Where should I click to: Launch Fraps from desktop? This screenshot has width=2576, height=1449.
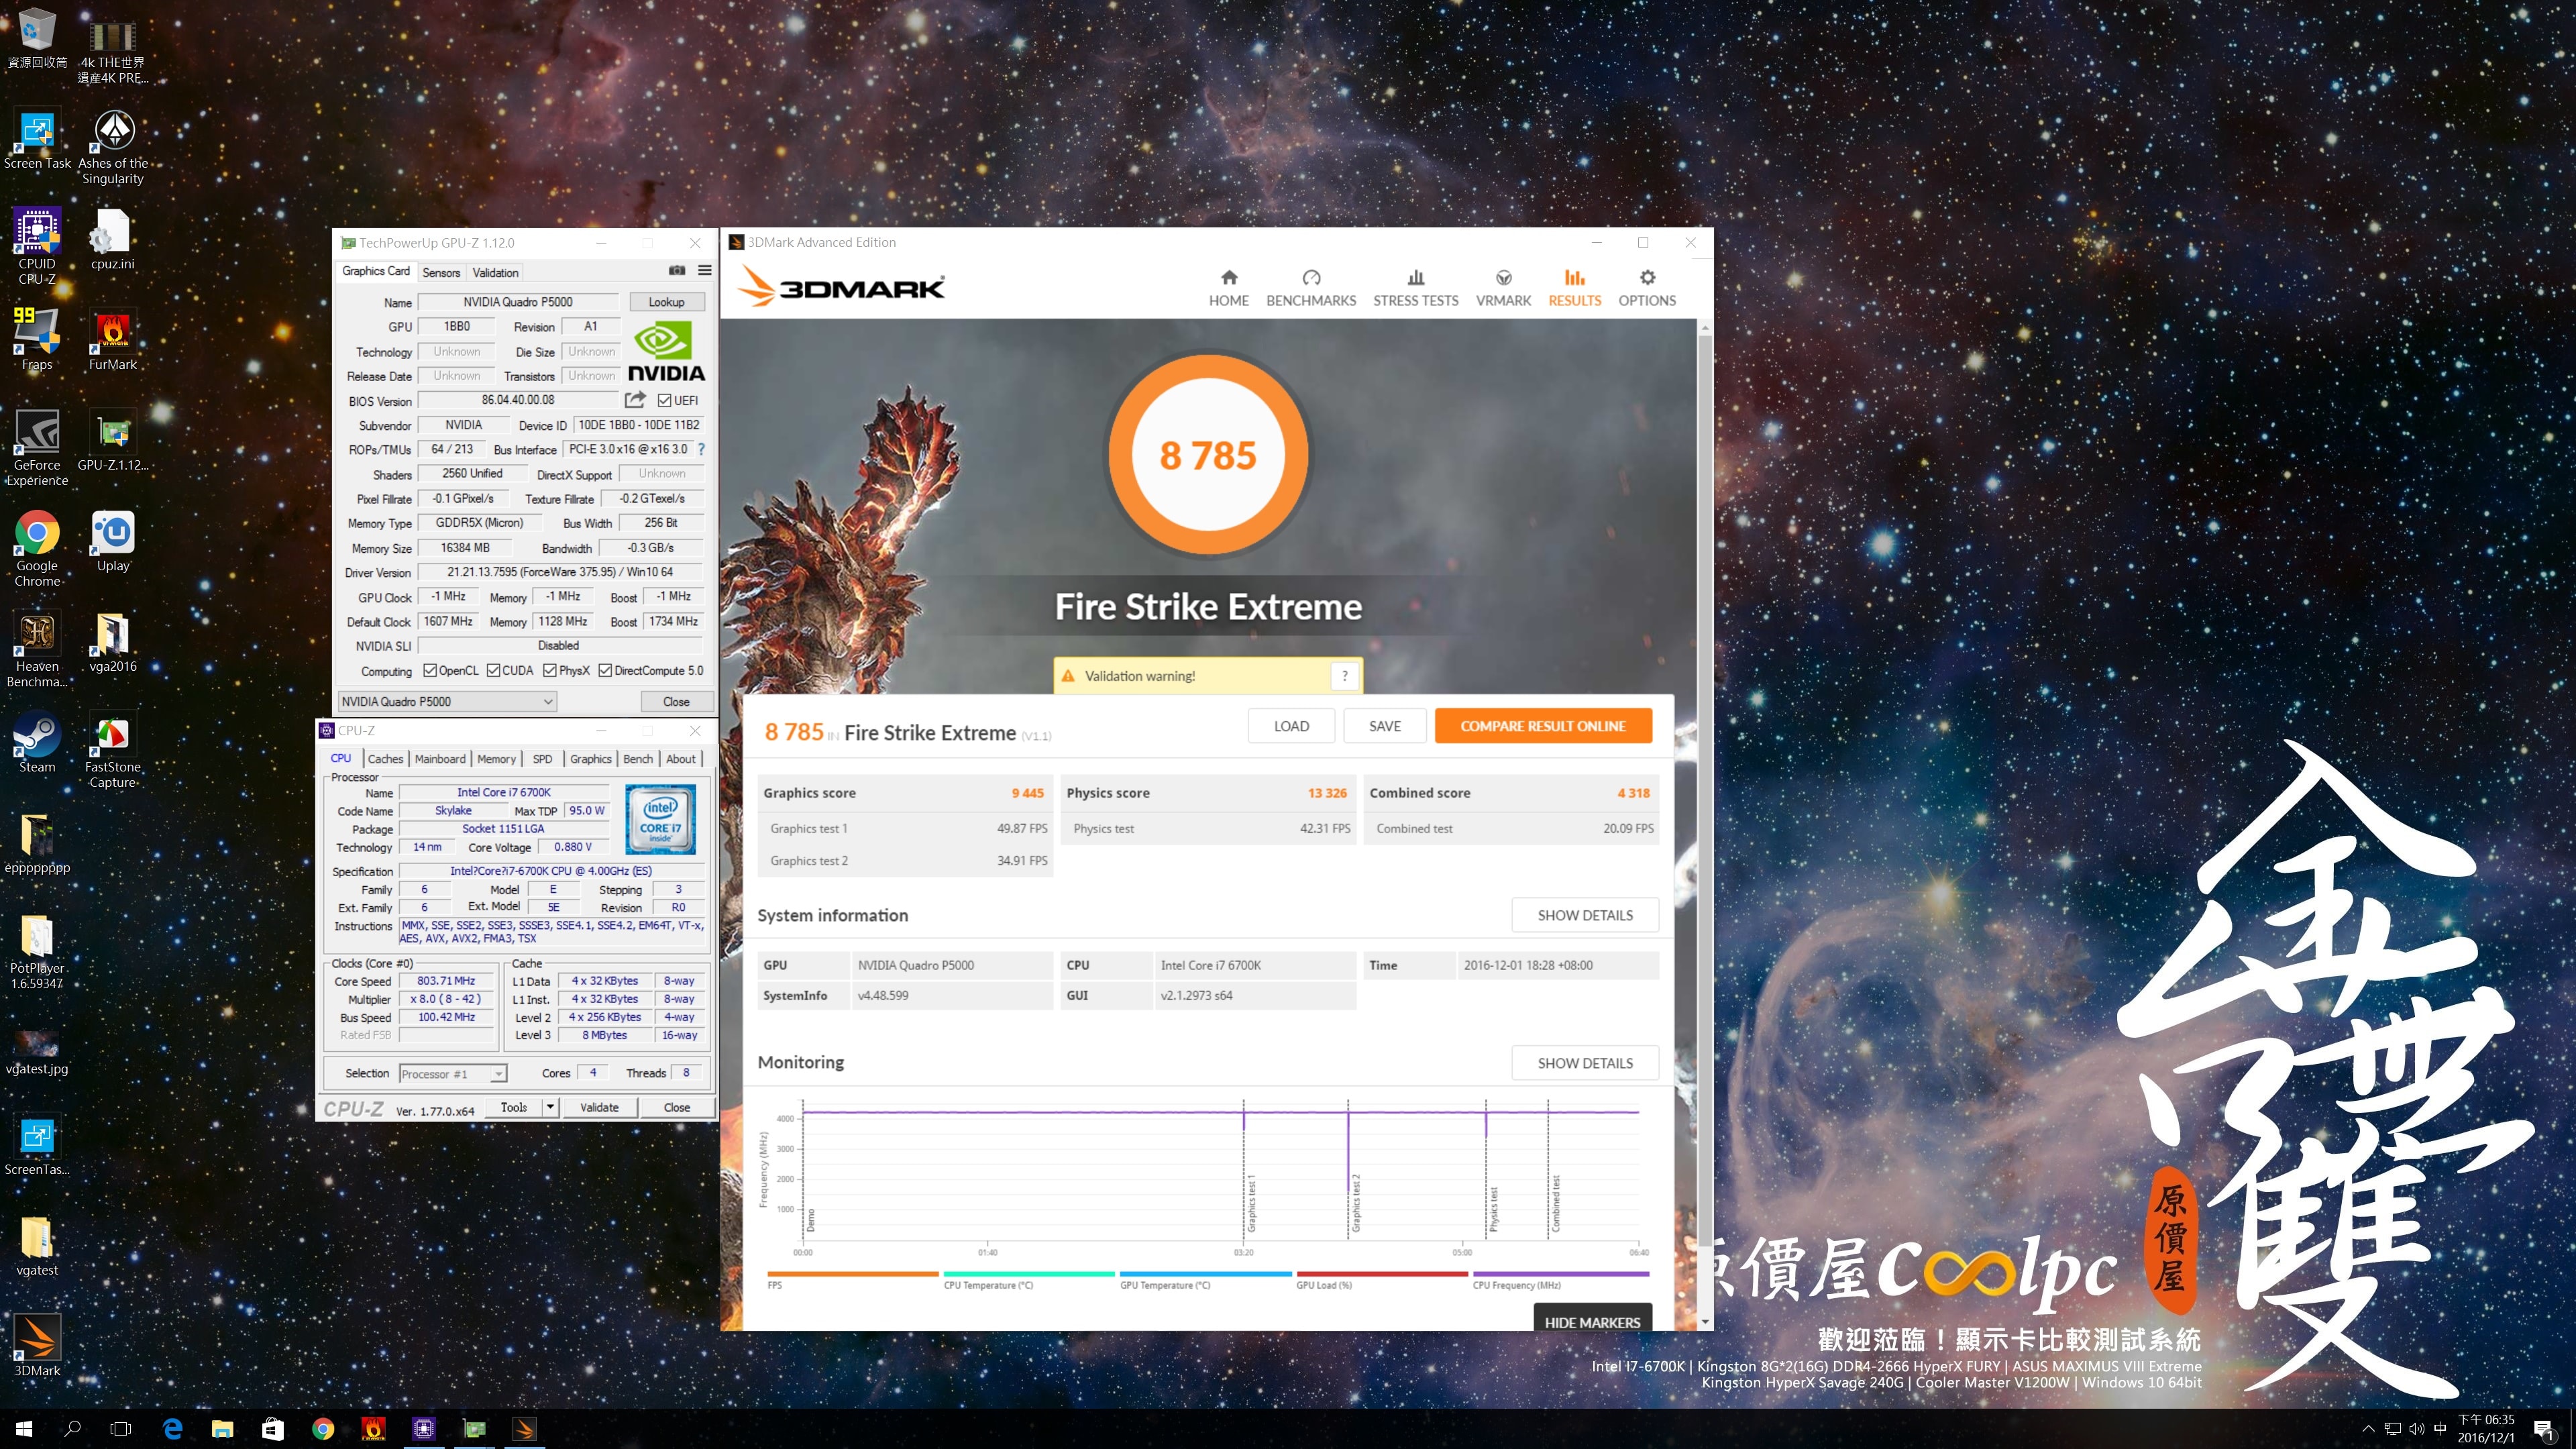pyautogui.click(x=37, y=339)
